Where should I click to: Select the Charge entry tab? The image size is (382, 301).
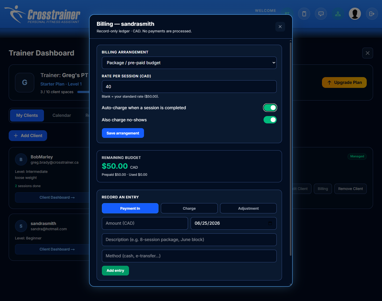(189, 208)
